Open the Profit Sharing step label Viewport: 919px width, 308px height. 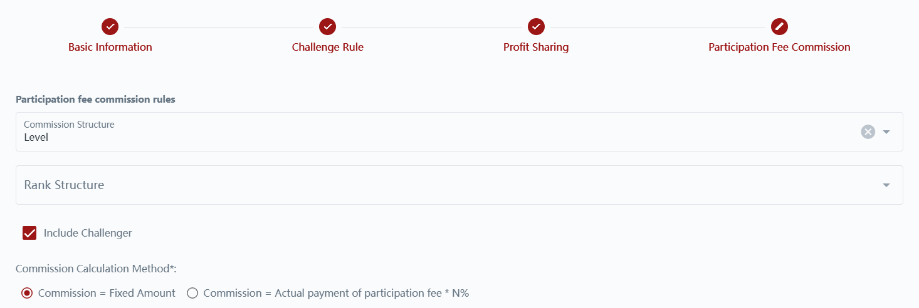[x=536, y=47]
